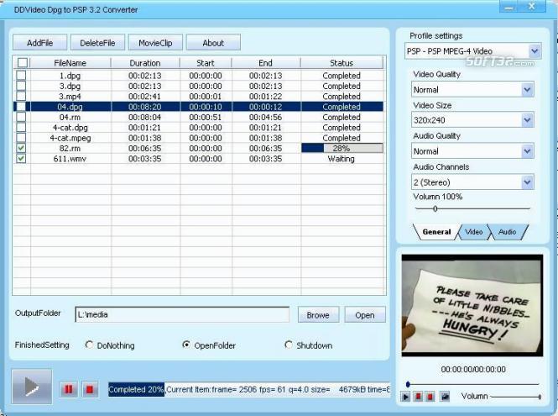Uncheck the box for 611.wmv
Screen dimensions: 558x416
click(21, 158)
